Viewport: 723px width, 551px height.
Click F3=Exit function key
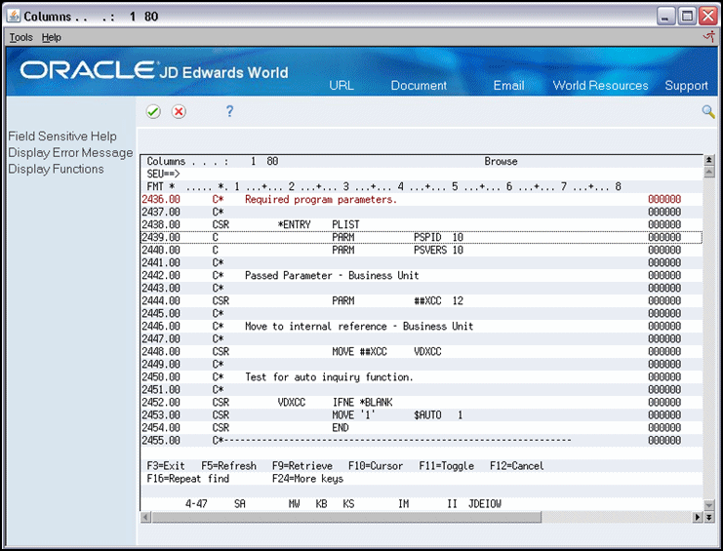[x=166, y=466]
